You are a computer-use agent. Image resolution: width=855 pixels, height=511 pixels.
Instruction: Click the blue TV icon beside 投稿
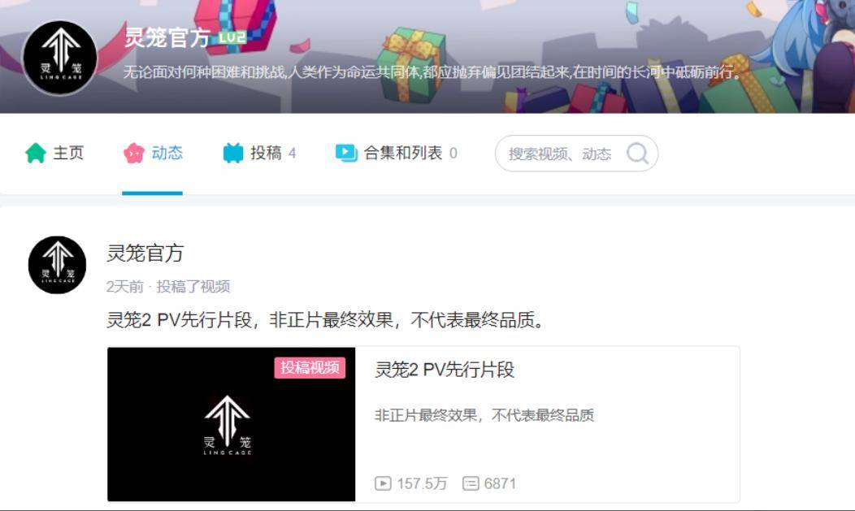(232, 153)
